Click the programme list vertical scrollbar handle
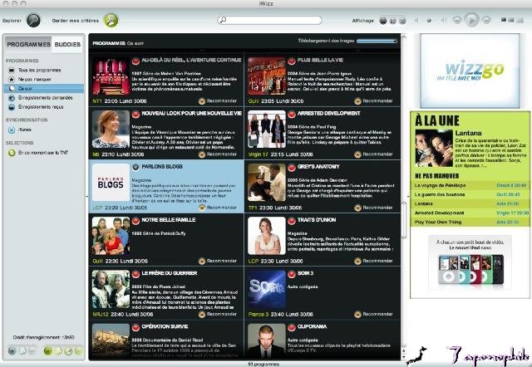This screenshot has width=532, height=367. [404, 220]
